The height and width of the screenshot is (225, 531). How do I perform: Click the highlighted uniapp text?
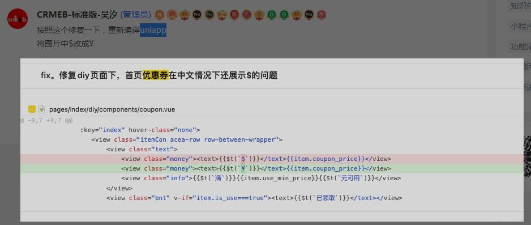(153, 30)
